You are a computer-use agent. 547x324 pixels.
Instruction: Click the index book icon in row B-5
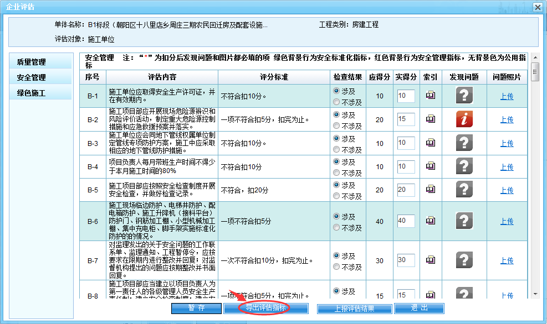point(430,190)
